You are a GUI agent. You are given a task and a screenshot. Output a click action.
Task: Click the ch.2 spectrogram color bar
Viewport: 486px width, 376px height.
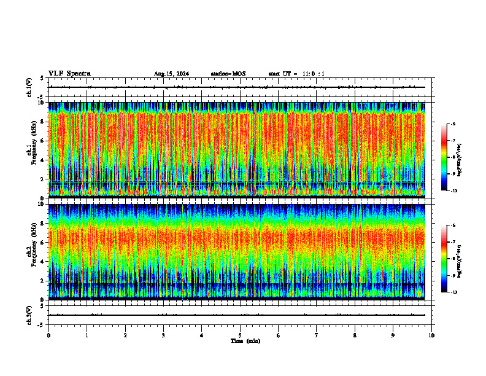tap(444, 259)
